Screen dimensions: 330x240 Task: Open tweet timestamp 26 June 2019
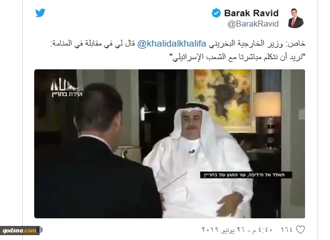237,230
